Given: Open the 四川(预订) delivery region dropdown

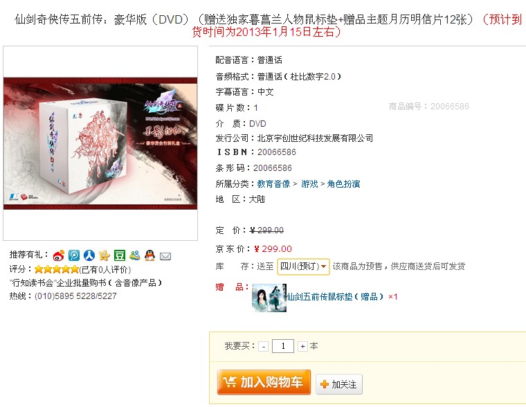Looking at the screenshot, I should click(303, 266).
